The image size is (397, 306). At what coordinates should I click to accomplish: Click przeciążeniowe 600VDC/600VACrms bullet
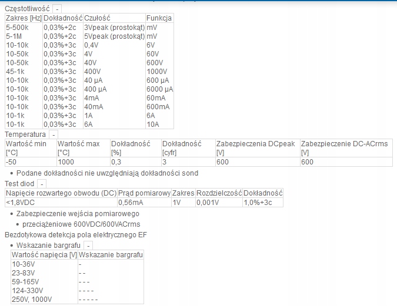(x=81, y=224)
